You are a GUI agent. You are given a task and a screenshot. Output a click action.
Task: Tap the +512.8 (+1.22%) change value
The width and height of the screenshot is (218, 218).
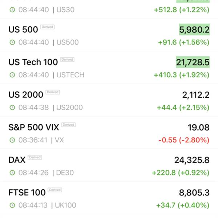click(x=182, y=10)
